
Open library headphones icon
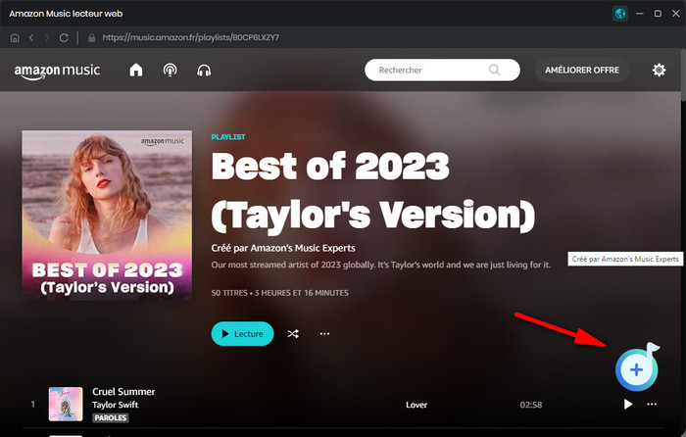(204, 71)
